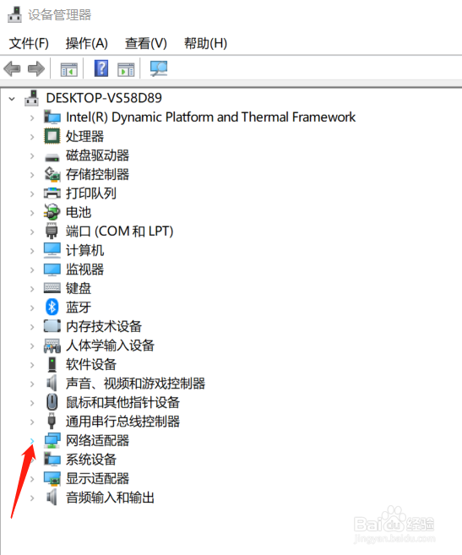Select the 监视器 label

84,269
